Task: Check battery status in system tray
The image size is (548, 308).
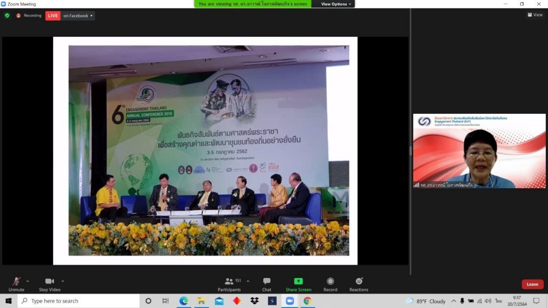Action: click(471, 301)
